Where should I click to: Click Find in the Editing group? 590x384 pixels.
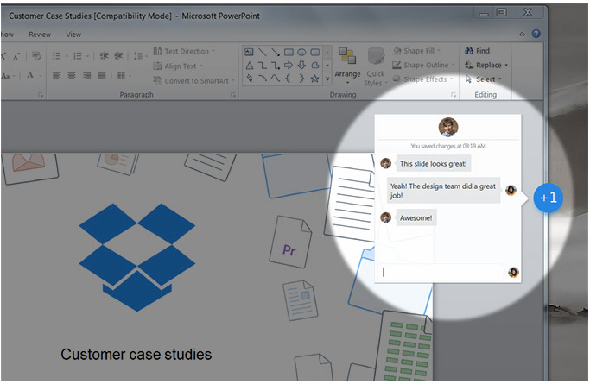pyautogui.click(x=477, y=51)
